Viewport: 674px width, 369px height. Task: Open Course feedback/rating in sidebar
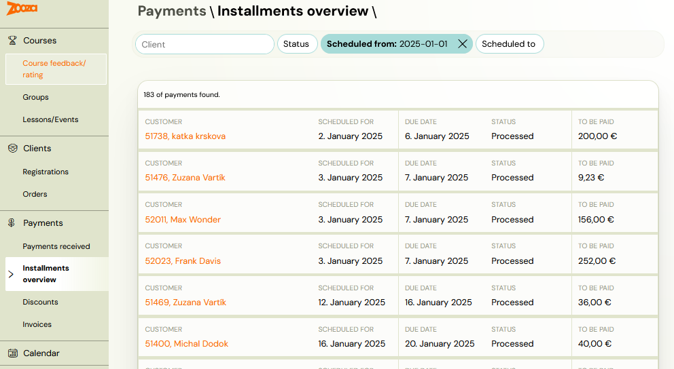pos(54,69)
